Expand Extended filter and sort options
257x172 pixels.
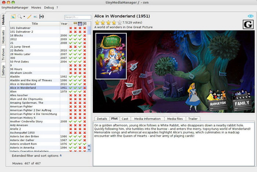tap(37, 155)
